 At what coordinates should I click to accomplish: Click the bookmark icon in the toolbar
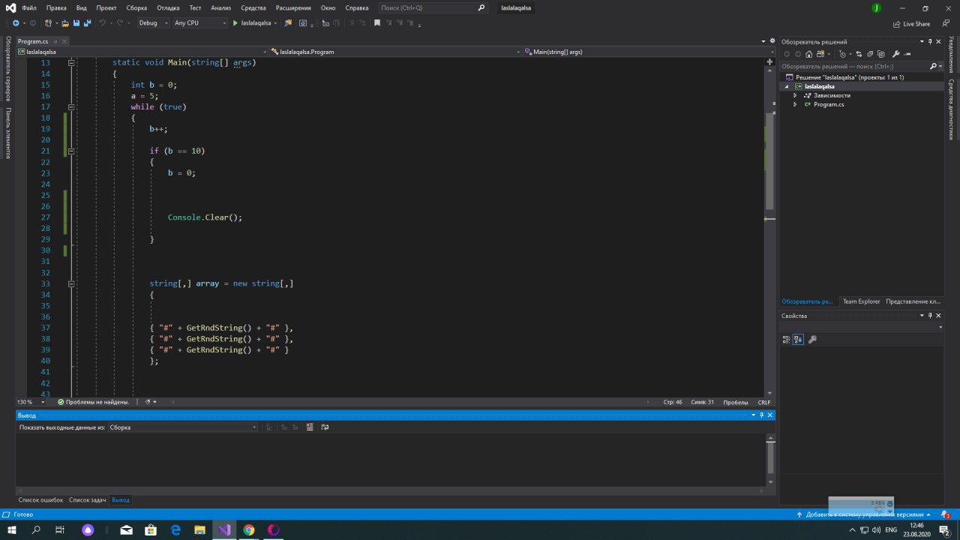377,23
